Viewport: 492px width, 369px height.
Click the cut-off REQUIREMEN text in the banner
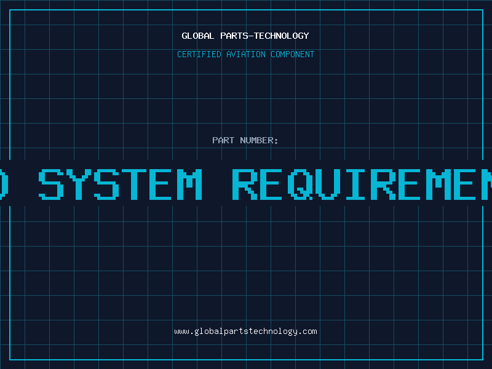coord(363,183)
